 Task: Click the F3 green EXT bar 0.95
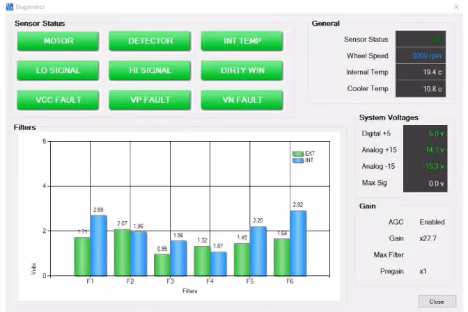[162, 265]
